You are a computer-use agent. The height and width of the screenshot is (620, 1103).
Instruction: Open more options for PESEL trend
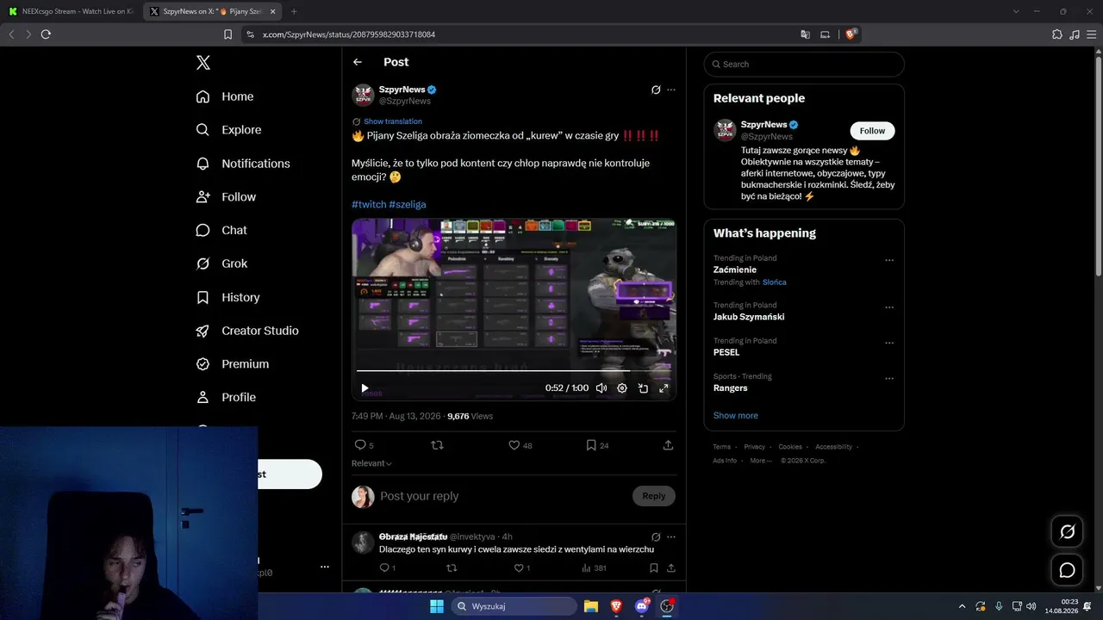pyautogui.click(x=889, y=343)
